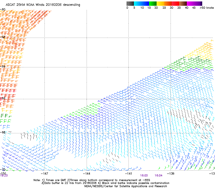Click the purple '16:05' pass time label

pyautogui.click(x=144, y=176)
